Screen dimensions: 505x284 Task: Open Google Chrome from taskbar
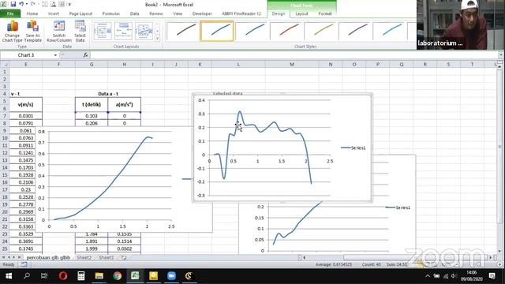[x=118, y=276]
